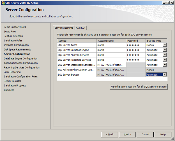Click Account Name field for SQL Server Database Engine

point(111,50)
